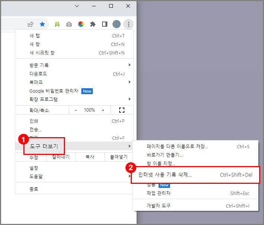Image resolution: width=264 pixels, height=225 pixels.
Task: Click the camera screenshot extension icon
Action: [69, 24]
